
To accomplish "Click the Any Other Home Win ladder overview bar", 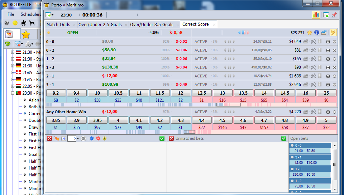I will coord(191,132).
